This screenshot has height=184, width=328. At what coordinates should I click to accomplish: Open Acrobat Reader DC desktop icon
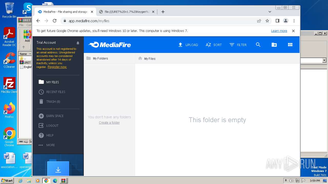[x=9, y=37]
